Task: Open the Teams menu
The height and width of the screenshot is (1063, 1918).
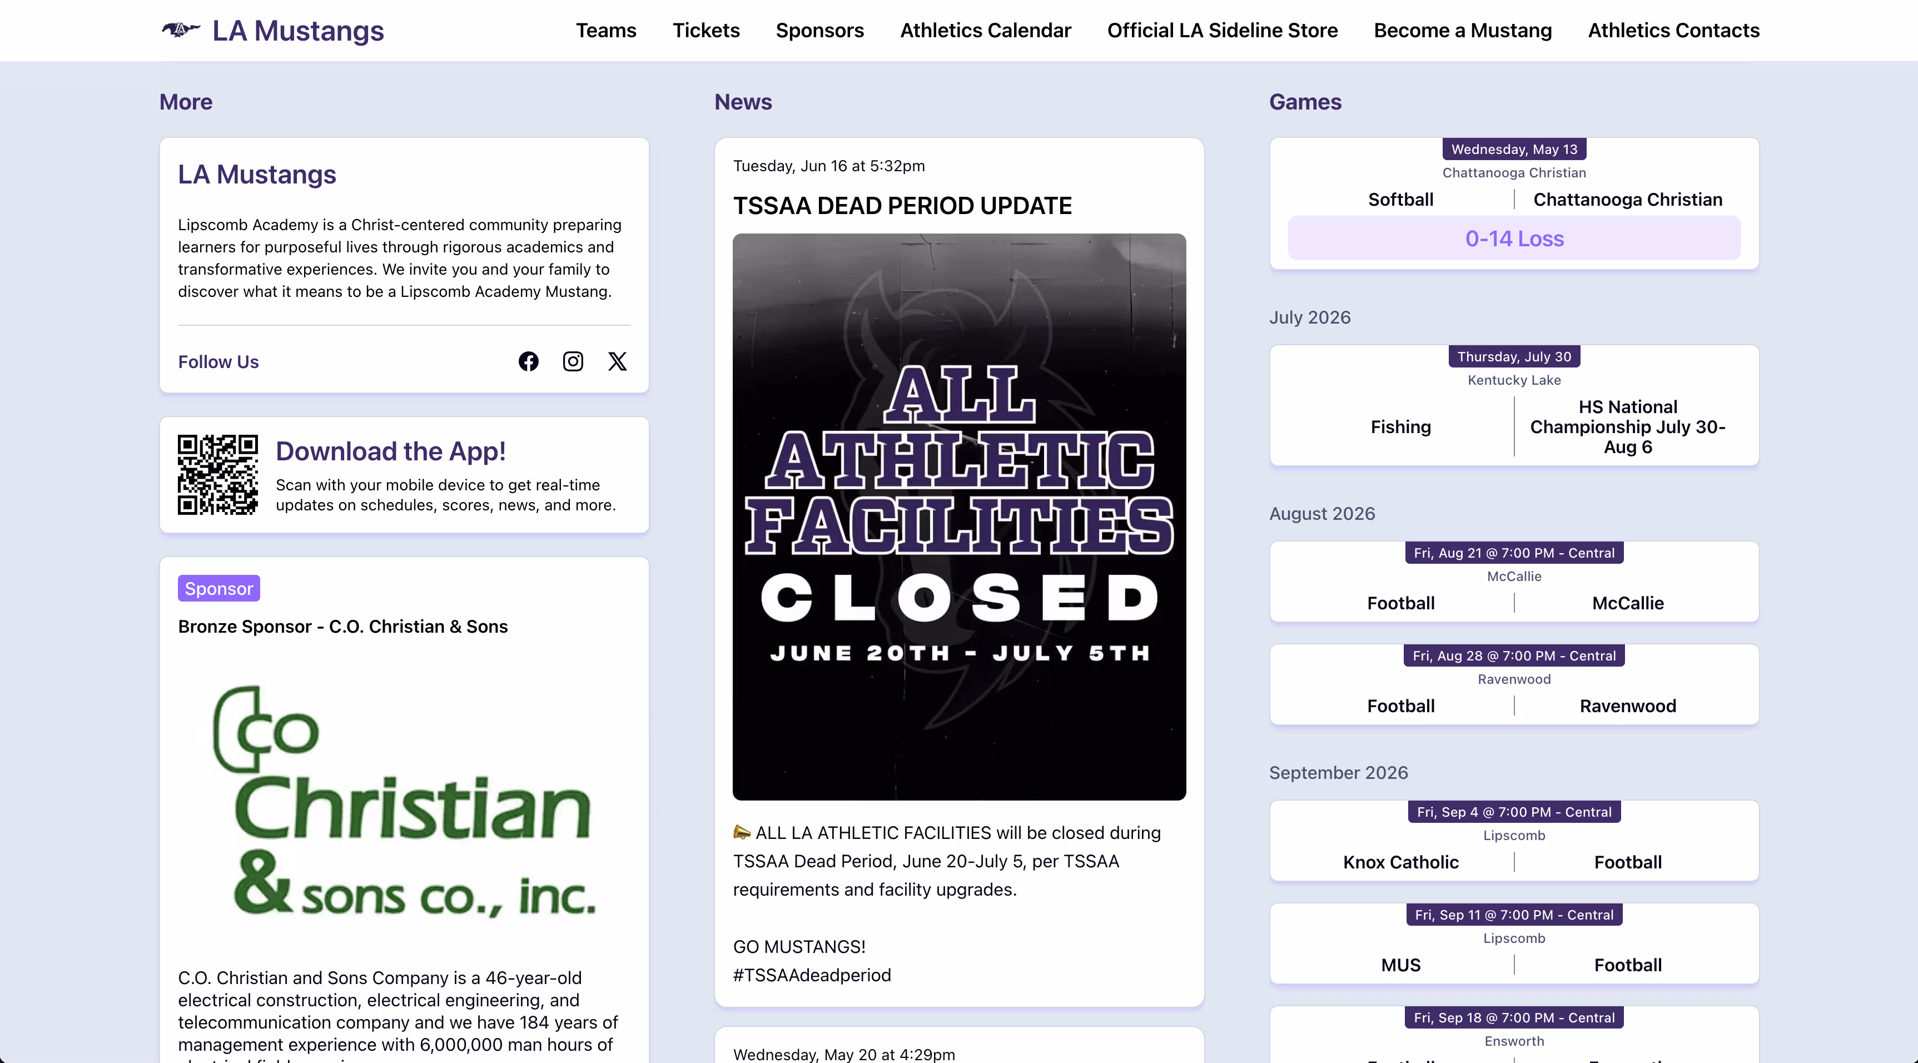Action: tap(605, 31)
